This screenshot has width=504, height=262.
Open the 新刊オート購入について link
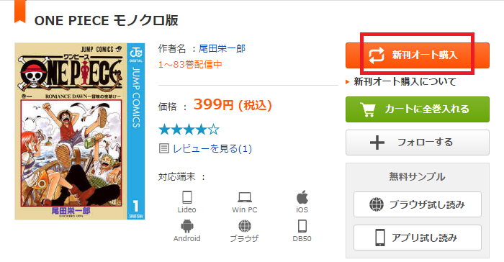coord(405,81)
